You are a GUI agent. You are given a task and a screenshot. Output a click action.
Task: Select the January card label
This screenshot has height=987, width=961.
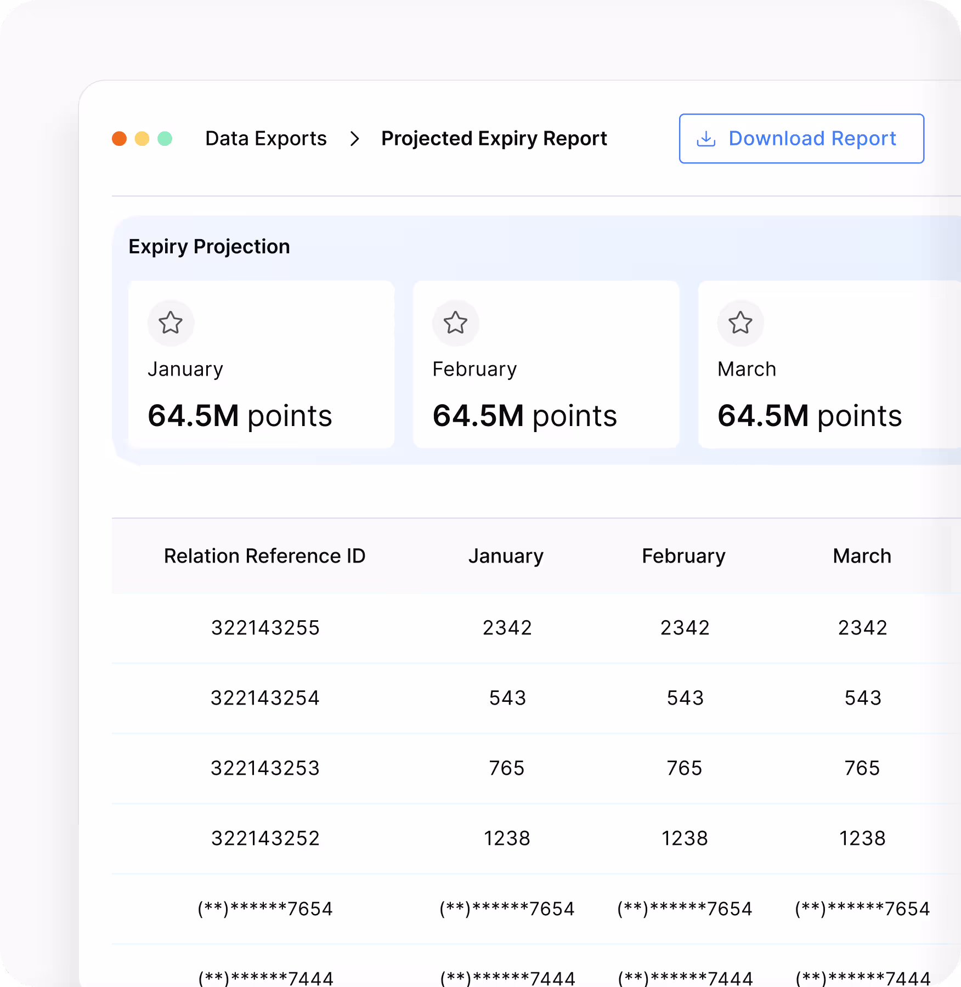click(x=185, y=370)
